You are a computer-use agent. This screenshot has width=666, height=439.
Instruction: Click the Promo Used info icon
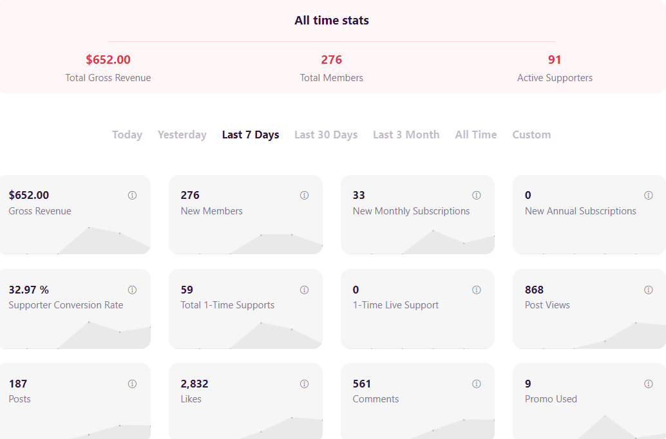point(648,384)
